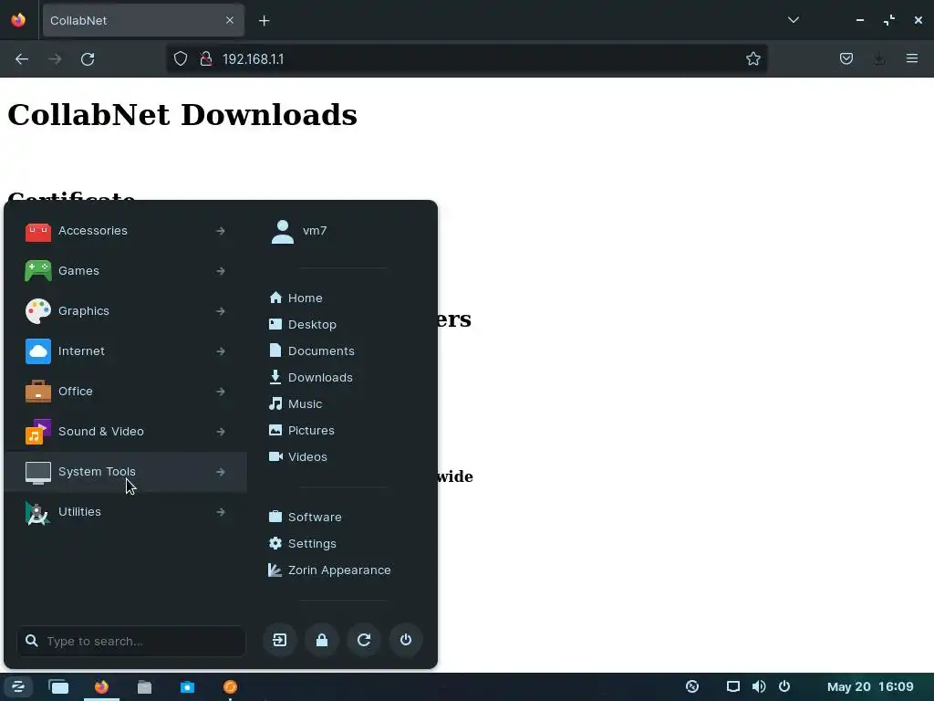The height and width of the screenshot is (701, 934).
Task: Open the Office category
Action: coord(125,392)
